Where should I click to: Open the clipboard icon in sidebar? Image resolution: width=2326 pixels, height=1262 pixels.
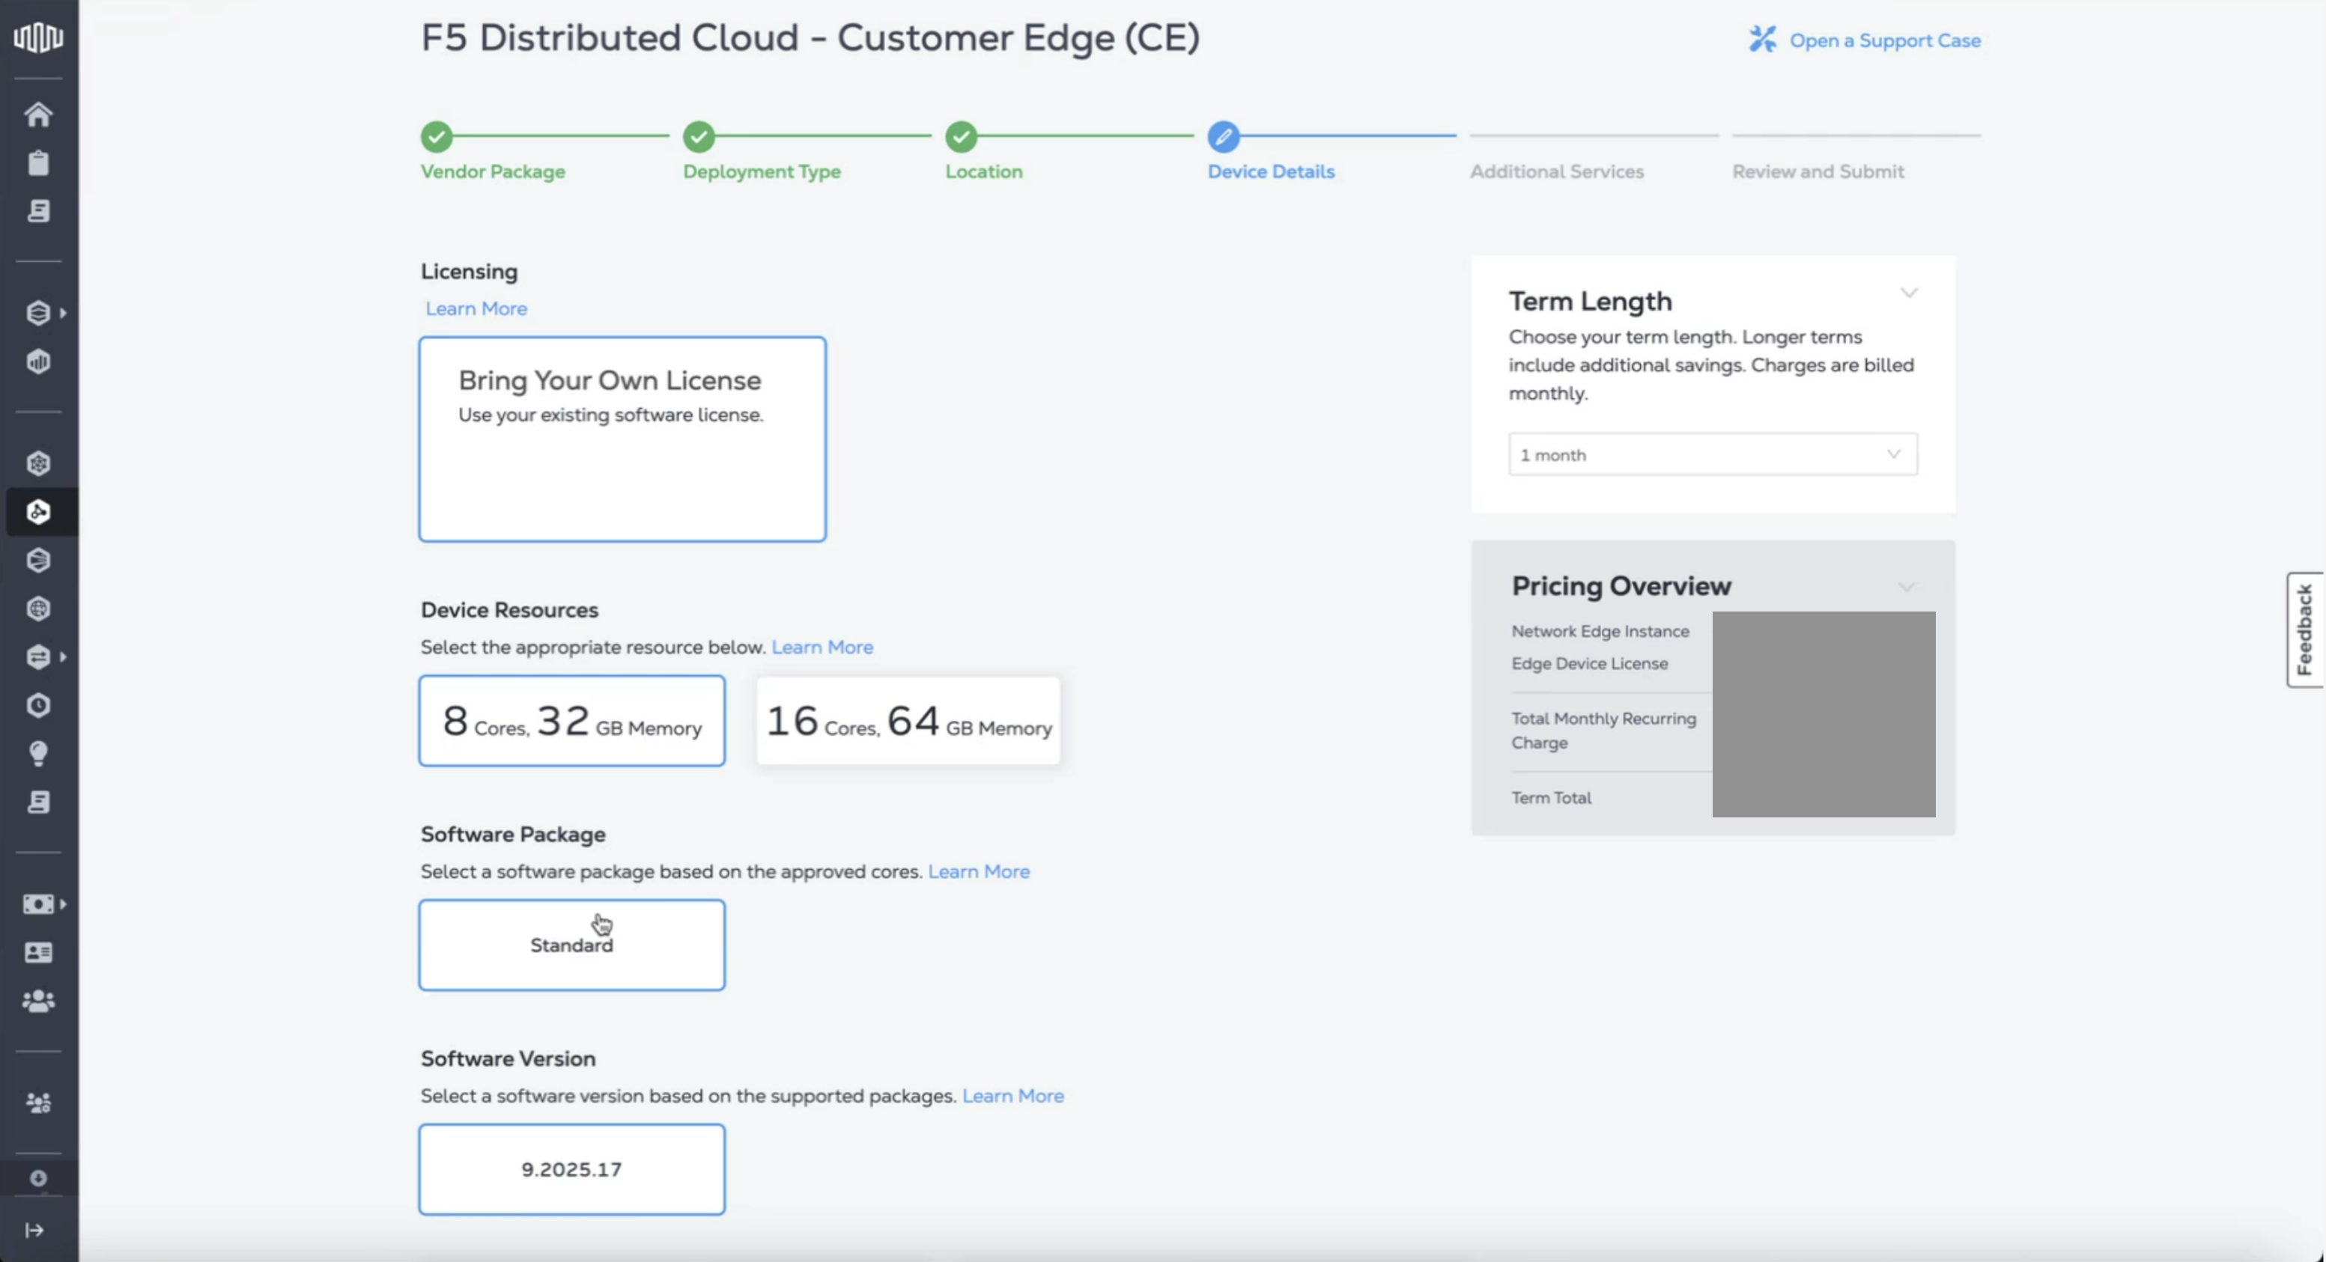point(38,163)
